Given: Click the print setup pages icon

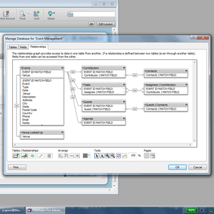Looking at the screenshot, I should click(x=152, y=156).
